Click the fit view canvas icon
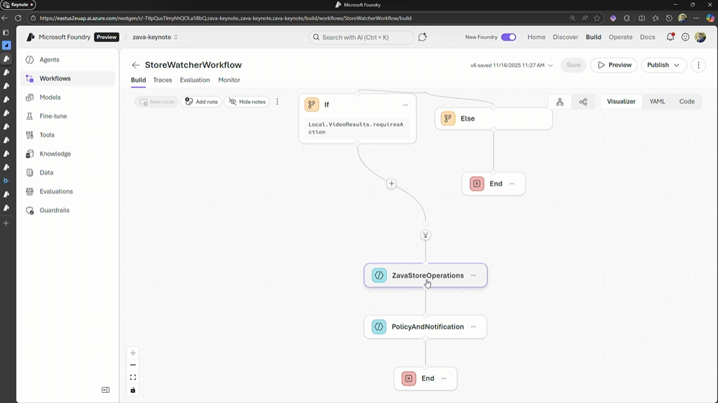The width and height of the screenshot is (718, 403). (x=133, y=378)
